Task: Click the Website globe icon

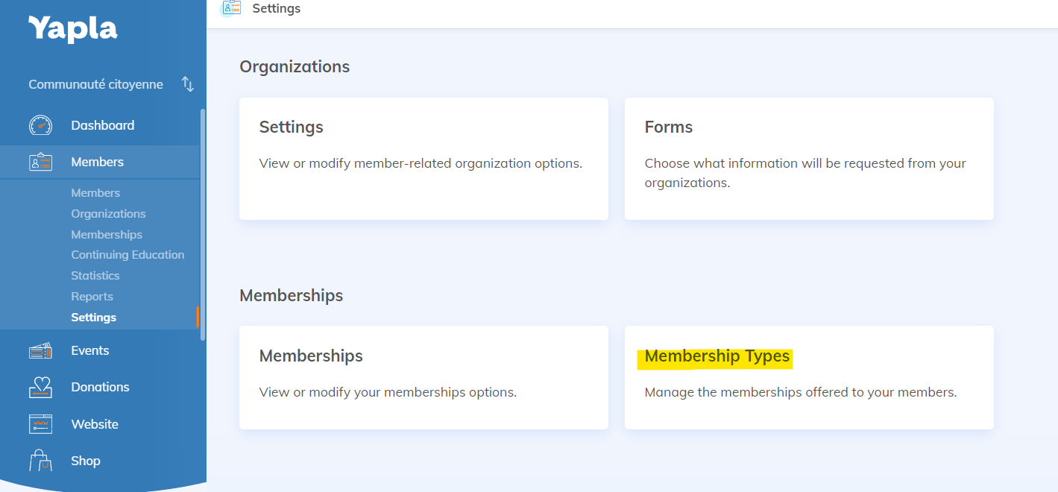Action: (40, 423)
